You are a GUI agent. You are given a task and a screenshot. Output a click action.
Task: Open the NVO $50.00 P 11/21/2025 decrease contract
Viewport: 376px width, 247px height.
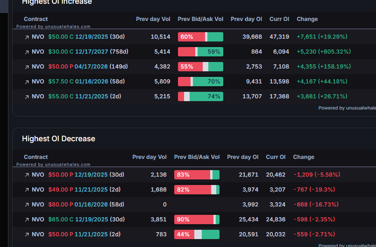[76, 234]
